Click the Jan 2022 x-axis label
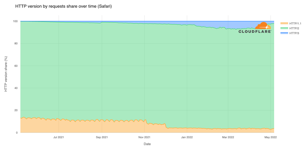Viewport: 306px width, 153px height. coord(187,137)
